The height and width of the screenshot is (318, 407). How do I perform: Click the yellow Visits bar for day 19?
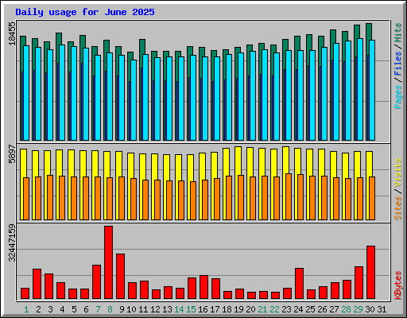click(x=238, y=161)
